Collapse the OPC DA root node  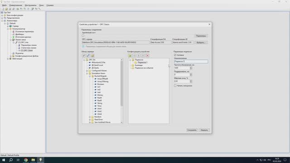84,60
